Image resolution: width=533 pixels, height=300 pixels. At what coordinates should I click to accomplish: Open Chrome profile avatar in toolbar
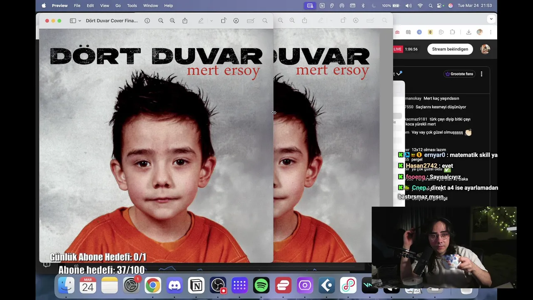coord(480,32)
